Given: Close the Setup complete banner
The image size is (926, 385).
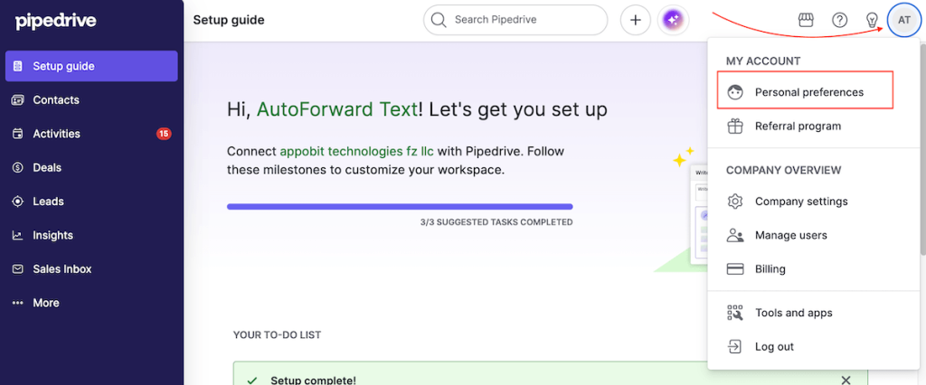Looking at the screenshot, I should coord(846,380).
